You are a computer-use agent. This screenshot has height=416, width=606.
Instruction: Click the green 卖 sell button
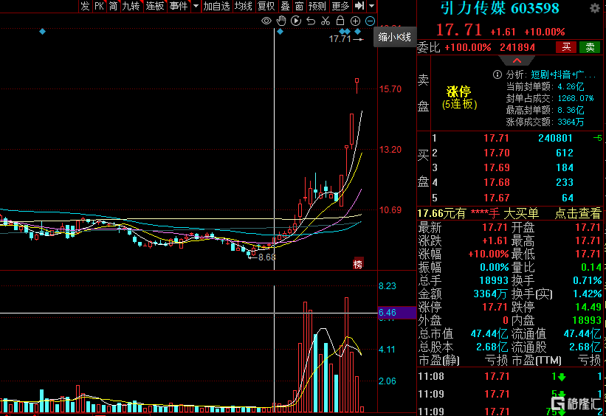[590, 47]
